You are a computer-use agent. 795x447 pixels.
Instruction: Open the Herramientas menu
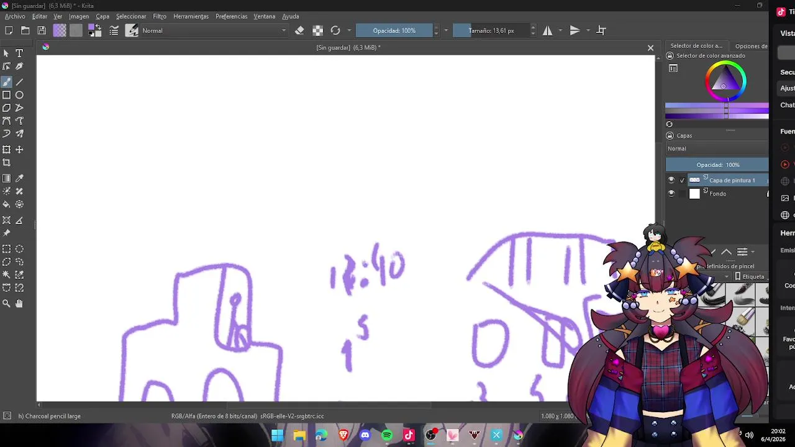pos(191,16)
